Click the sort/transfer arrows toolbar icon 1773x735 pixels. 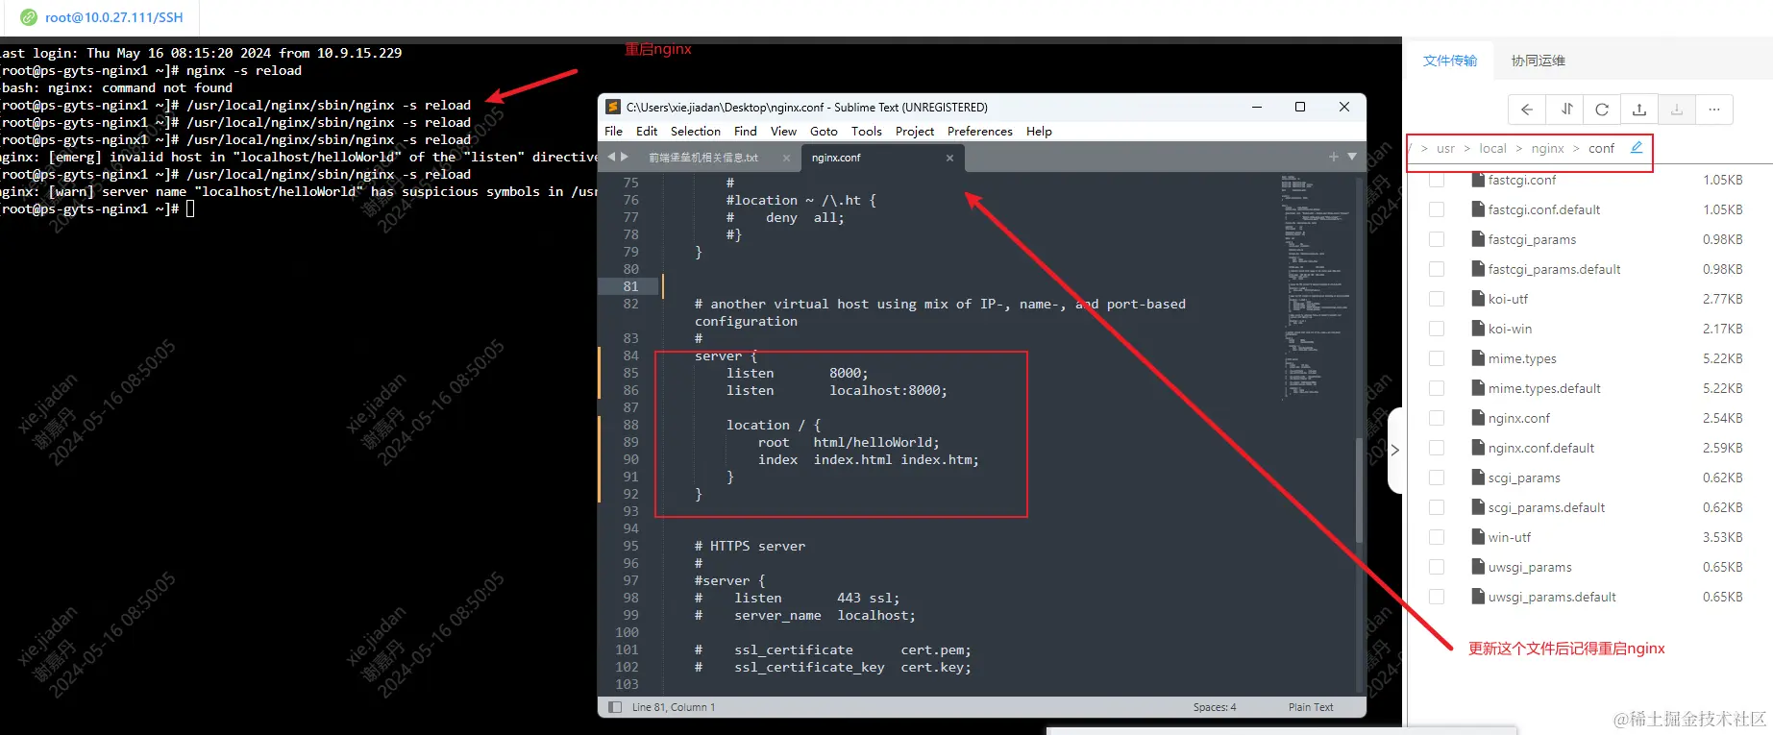[1565, 110]
